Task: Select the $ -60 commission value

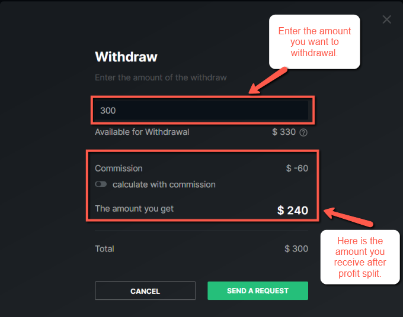Action: [297, 168]
